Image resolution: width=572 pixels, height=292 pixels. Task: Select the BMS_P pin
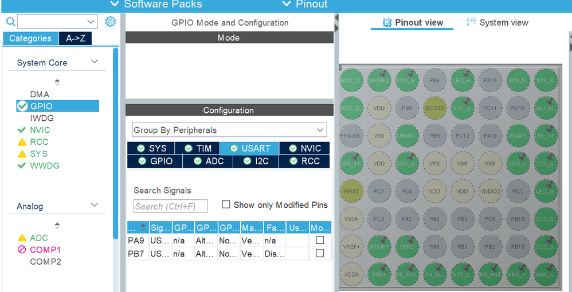click(x=518, y=274)
